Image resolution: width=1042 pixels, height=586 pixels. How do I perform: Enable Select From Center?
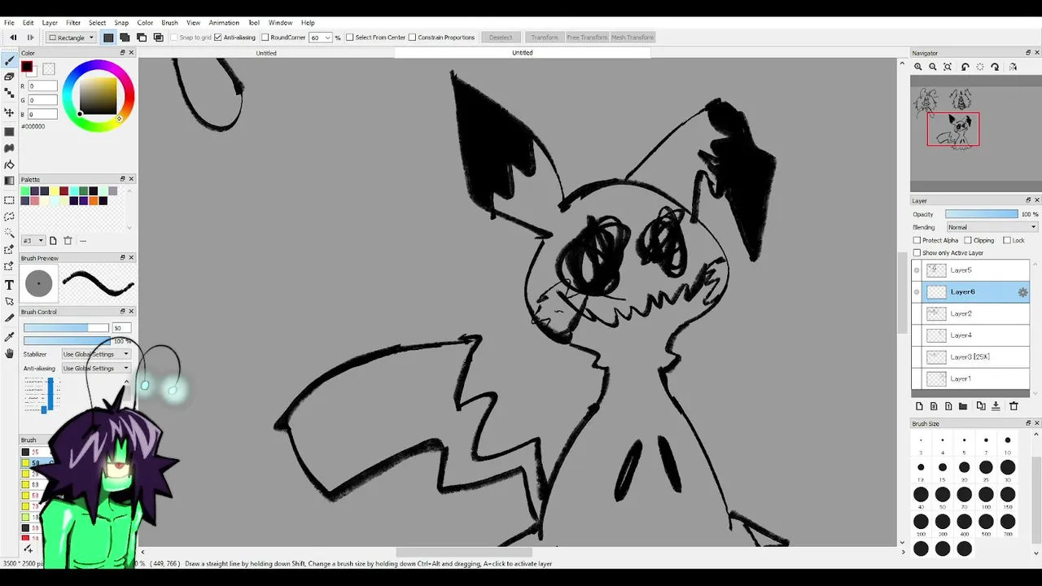click(350, 37)
